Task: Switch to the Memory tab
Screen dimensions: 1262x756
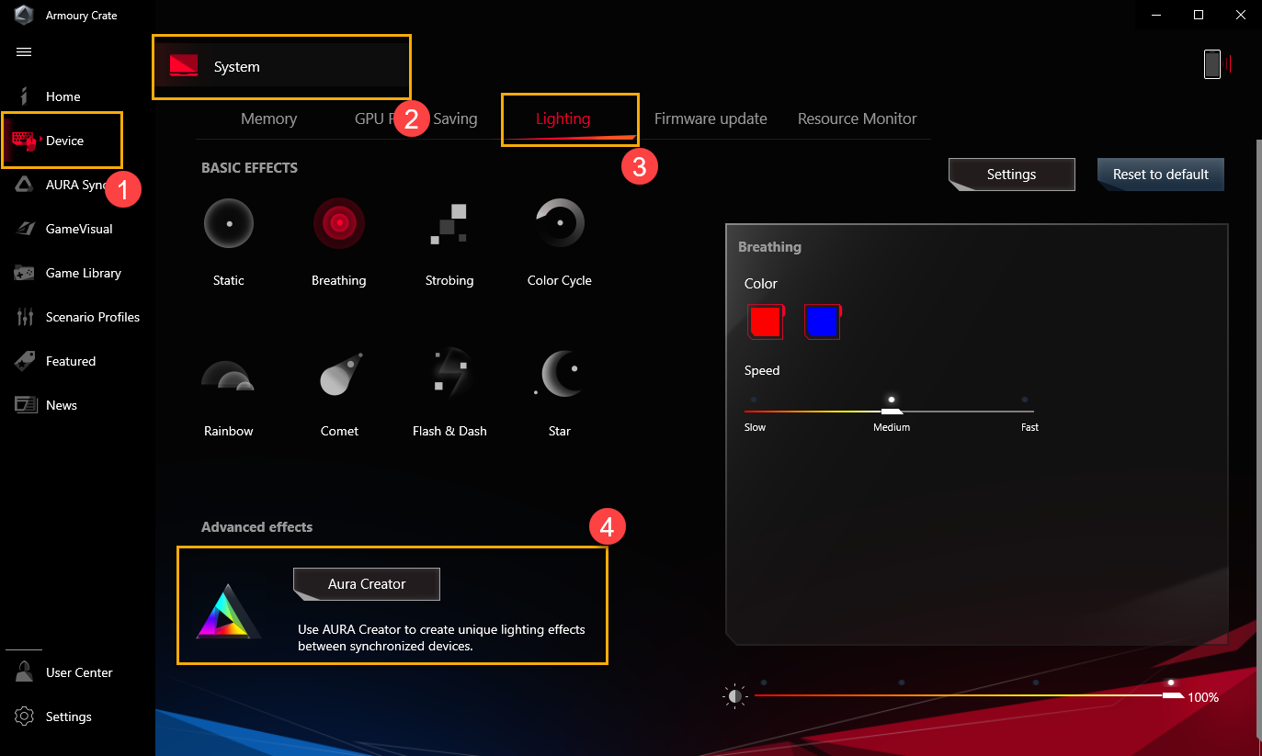Action: [268, 118]
